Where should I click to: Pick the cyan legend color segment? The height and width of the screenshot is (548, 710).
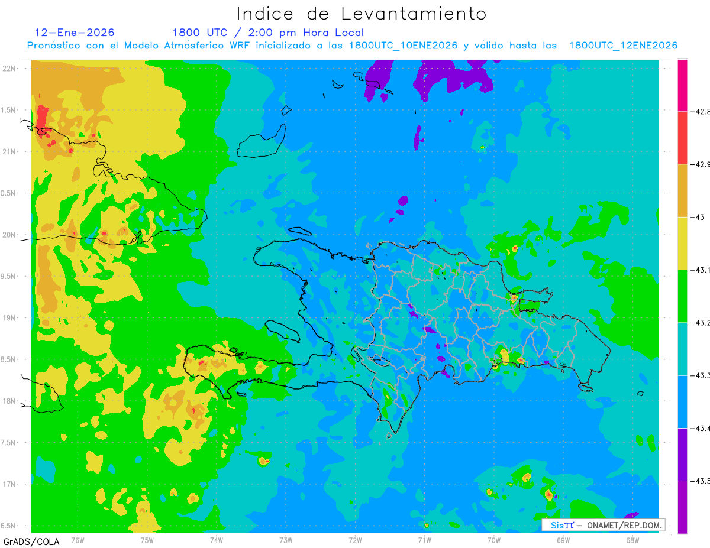[x=682, y=349]
